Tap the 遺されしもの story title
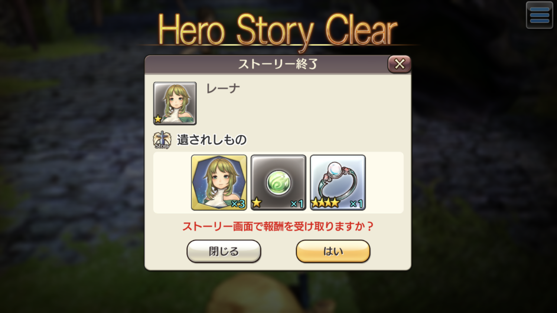557x313 pixels. coord(212,140)
